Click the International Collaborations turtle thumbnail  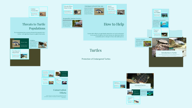51,83
